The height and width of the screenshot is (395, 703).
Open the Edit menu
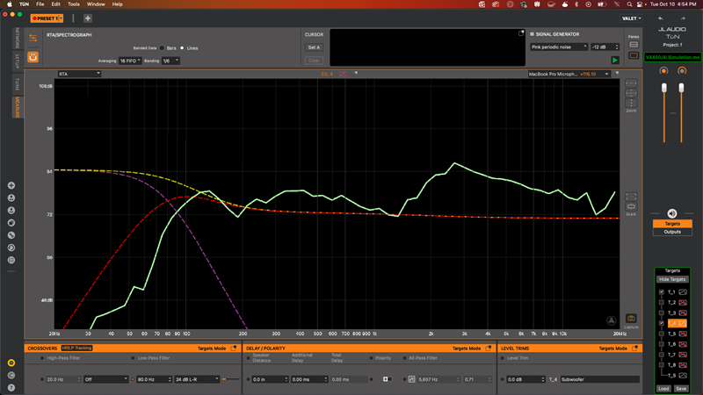(55, 4)
